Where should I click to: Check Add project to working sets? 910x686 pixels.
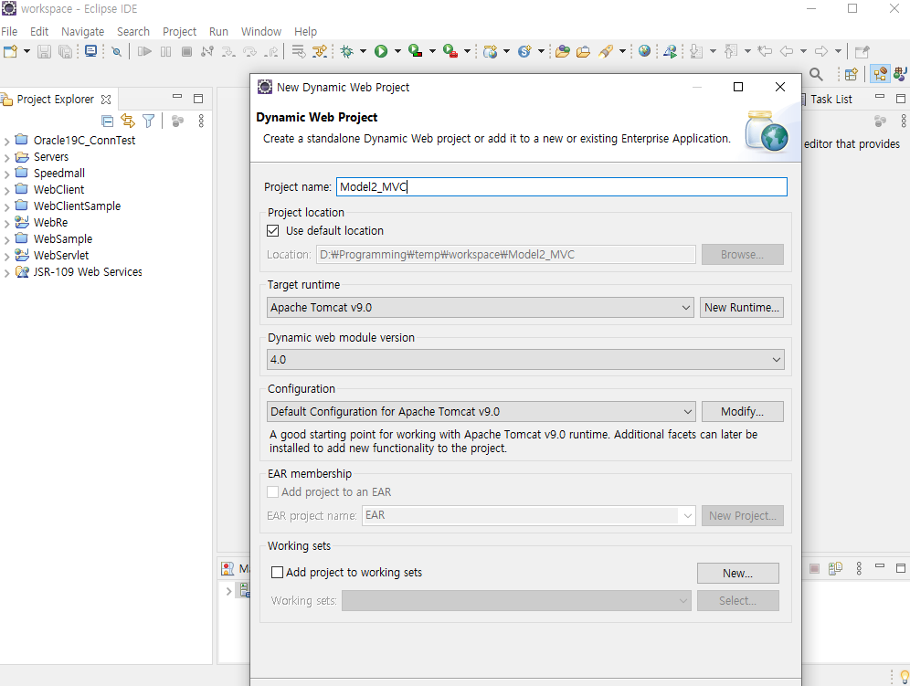278,572
